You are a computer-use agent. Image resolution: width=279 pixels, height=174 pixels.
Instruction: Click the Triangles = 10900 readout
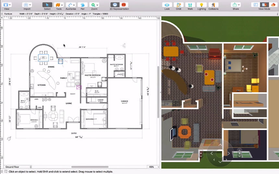point(100,14)
